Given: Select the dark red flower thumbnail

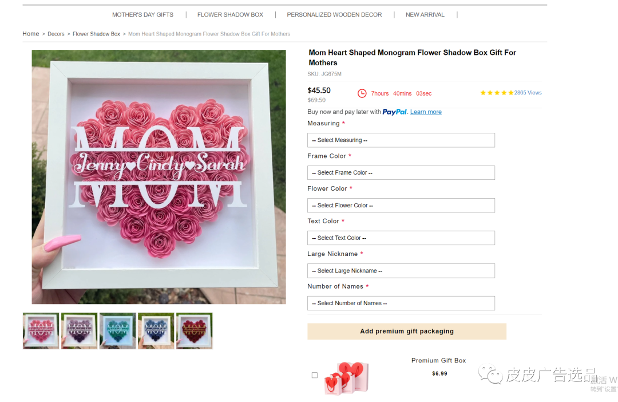Looking at the screenshot, I should [194, 330].
